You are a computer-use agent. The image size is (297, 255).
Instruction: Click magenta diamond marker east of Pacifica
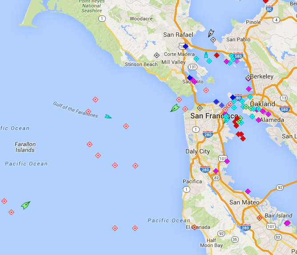(x=216, y=171)
